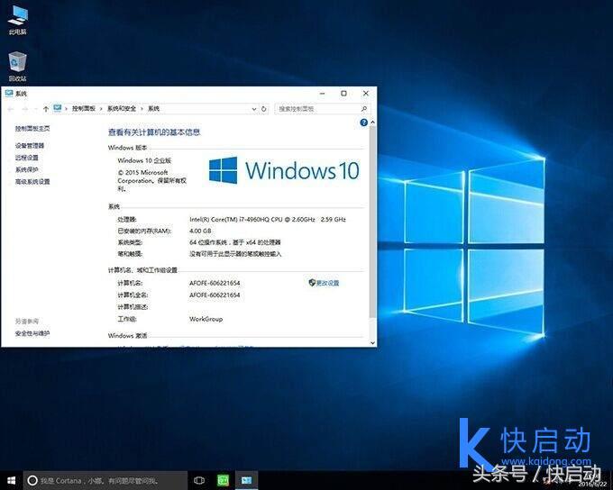Click the shield icon beside 更改设置

[x=312, y=283]
